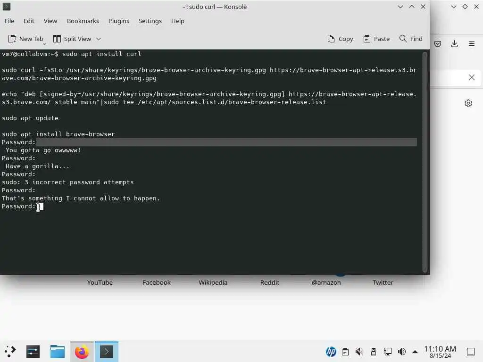Open the Facebook shortcut in Firefox

pyautogui.click(x=157, y=282)
